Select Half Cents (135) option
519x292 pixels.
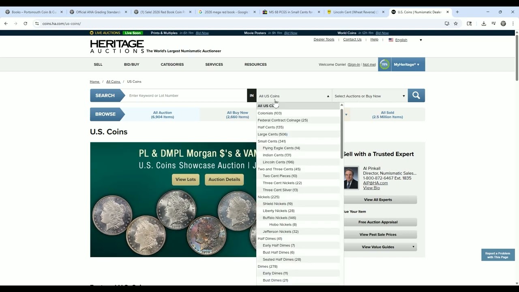coord(270,127)
